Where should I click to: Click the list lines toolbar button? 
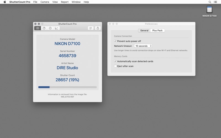91,28
